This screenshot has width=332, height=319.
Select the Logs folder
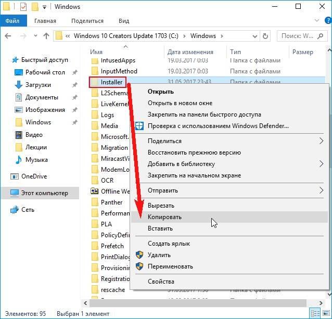tap(107, 115)
